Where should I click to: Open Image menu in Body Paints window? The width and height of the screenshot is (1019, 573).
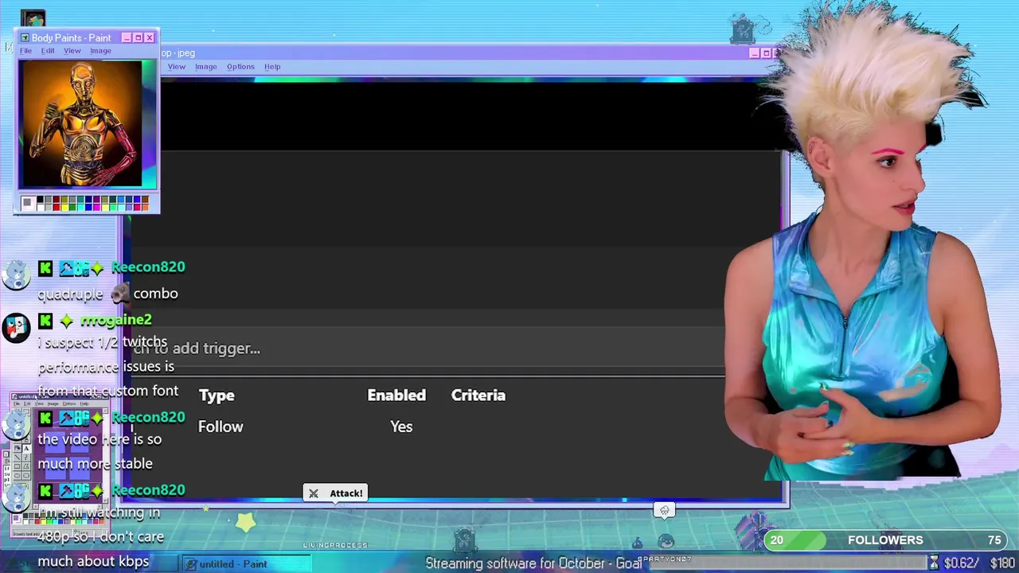pyautogui.click(x=100, y=51)
